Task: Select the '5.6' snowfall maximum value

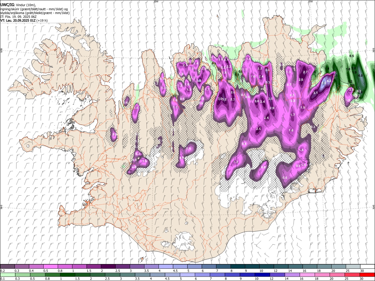Action: [324, 83]
